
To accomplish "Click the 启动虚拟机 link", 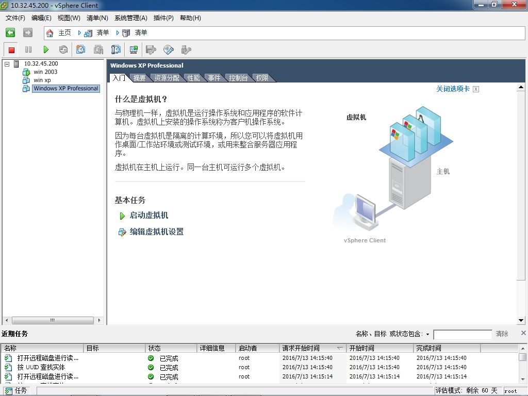I will (149, 216).
